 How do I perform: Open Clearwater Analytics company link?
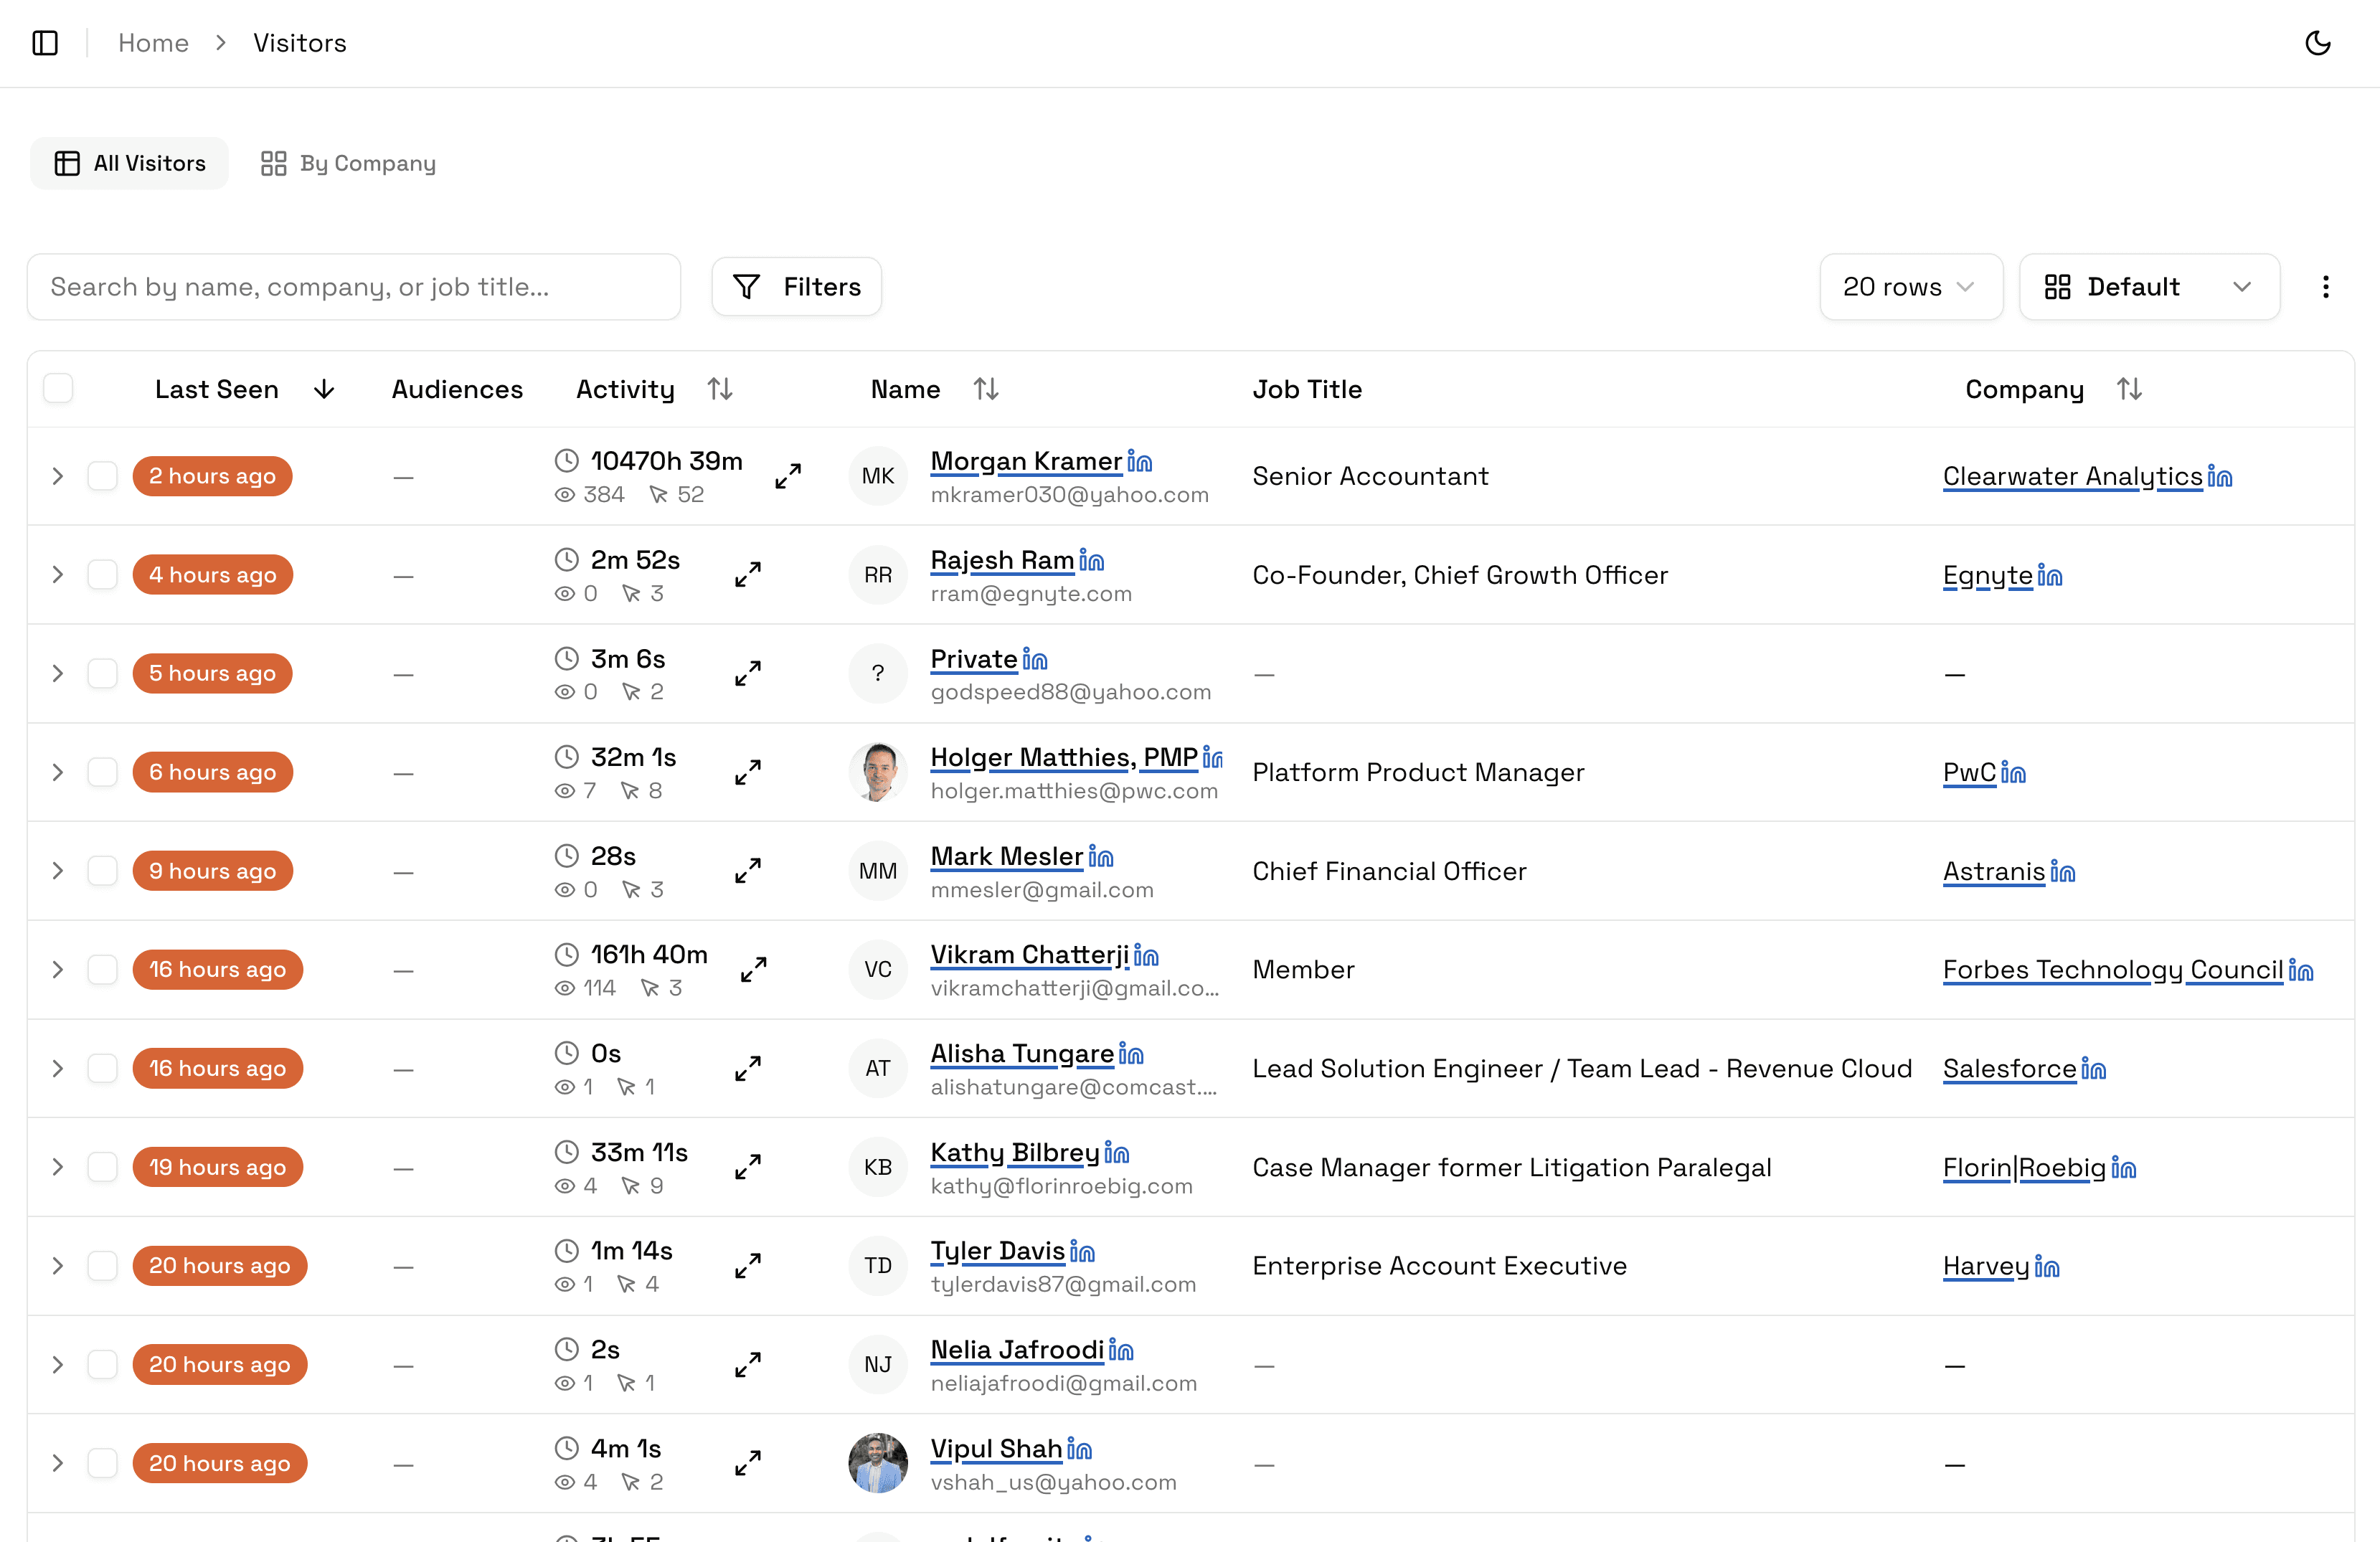pyautogui.click(x=2072, y=476)
